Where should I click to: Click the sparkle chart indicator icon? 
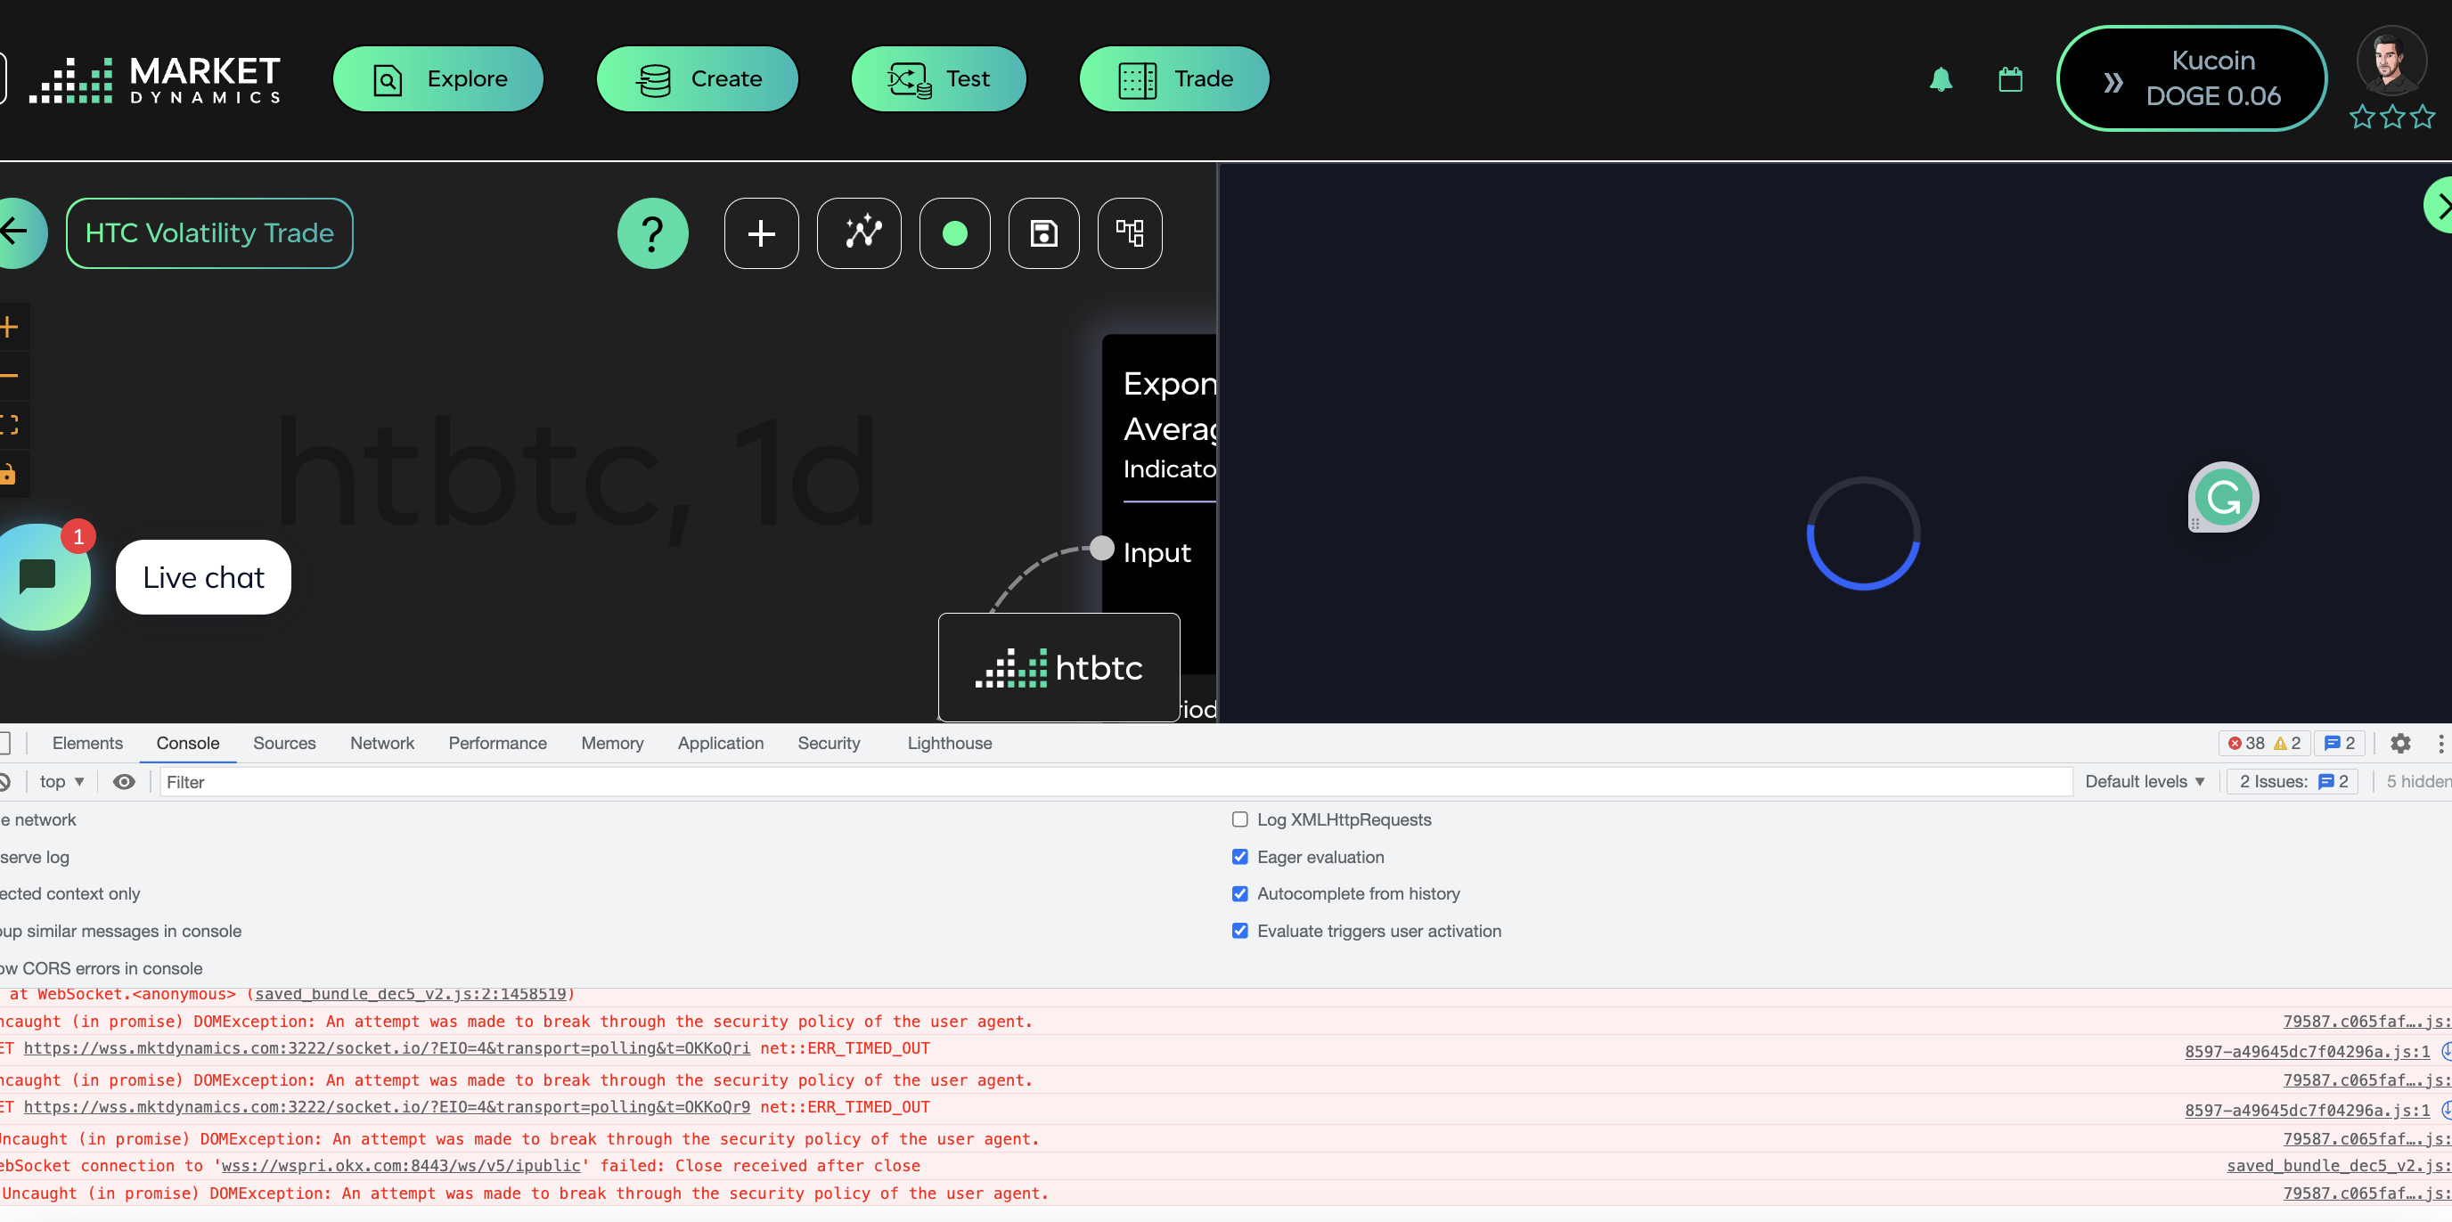pos(859,233)
